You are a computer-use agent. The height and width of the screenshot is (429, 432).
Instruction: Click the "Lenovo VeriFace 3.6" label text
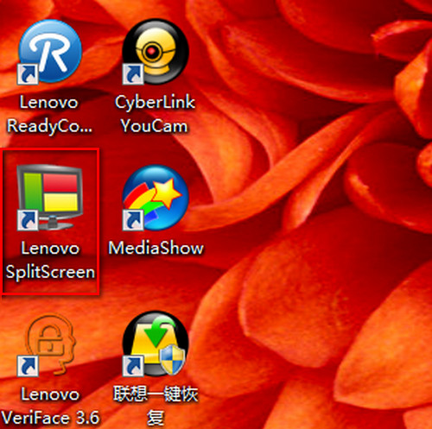point(50,407)
